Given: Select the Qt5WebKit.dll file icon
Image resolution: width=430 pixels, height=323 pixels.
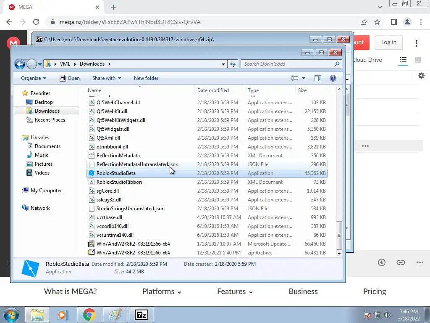Looking at the screenshot, I should (91, 111).
